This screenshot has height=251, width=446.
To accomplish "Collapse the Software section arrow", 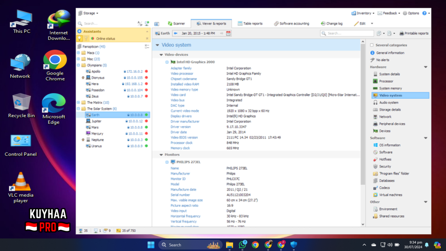I will 425,138.
